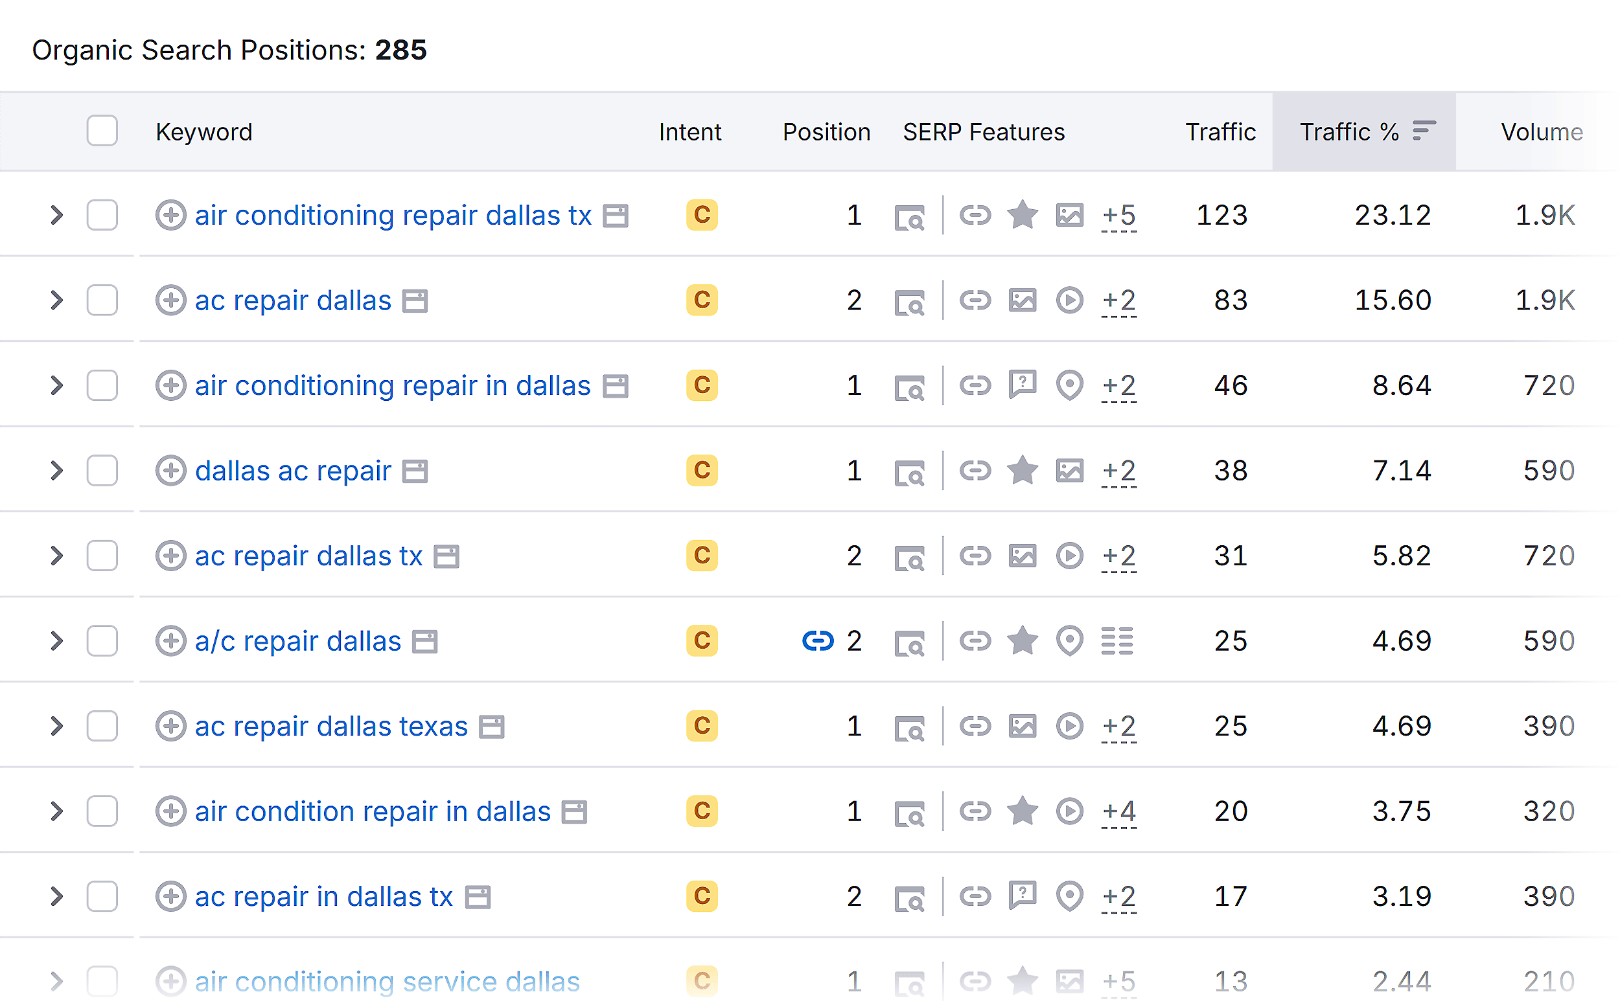The image size is (1620, 1005).
Task: Click video play icon in 'ac repair dallas tx' row
Action: pyautogui.click(x=1070, y=556)
